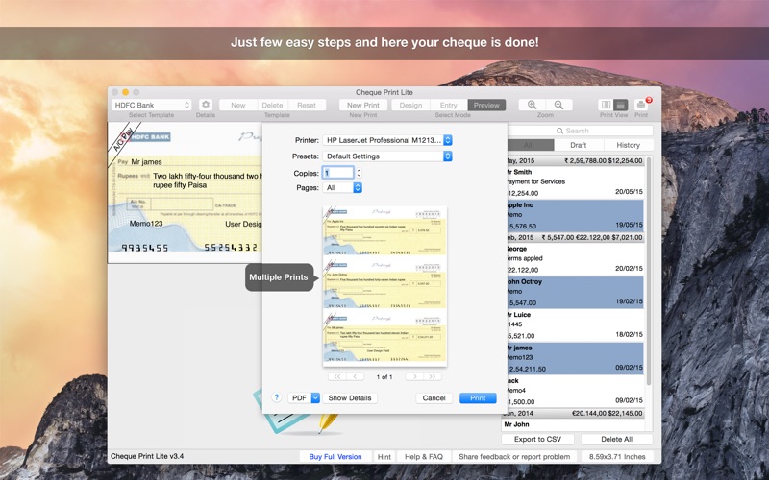Adjust the Copies stepper arrows

pos(359,173)
